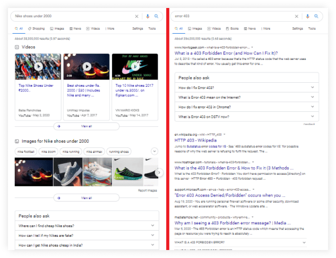The image size is (336, 258).
Task: Open Books tab in error 403 results
Action: pos(232,29)
